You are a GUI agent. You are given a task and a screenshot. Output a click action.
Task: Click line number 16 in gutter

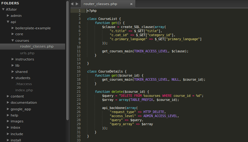pyautogui.click(x=79, y=71)
